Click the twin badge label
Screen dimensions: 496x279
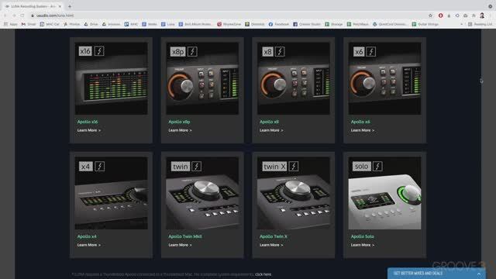pos(181,166)
